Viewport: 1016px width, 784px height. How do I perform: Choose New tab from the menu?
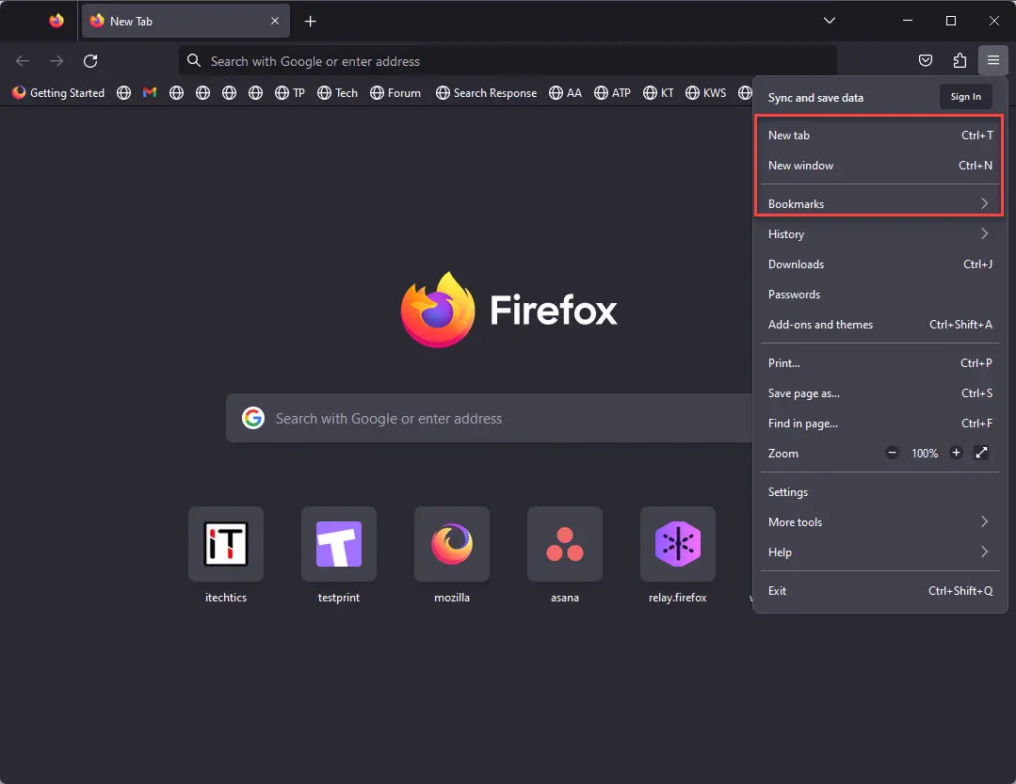coord(879,136)
